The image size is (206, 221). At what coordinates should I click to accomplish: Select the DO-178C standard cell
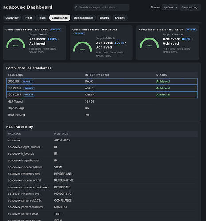pyautogui.click(x=14, y=81)
